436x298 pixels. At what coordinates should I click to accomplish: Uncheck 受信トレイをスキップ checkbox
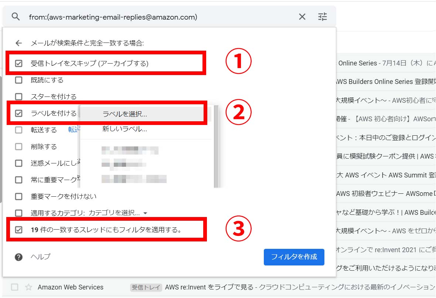point(18,64)
